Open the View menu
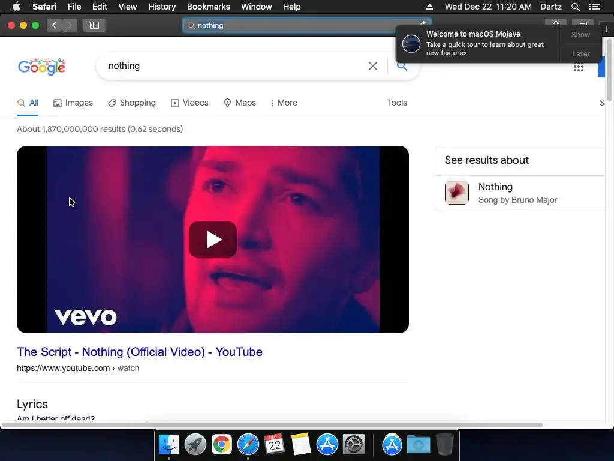614x461 pixels. pos(127,7)
